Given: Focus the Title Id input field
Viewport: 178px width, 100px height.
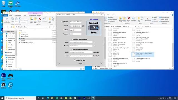Looking at the screenshot, I should [x=75, y=26].
